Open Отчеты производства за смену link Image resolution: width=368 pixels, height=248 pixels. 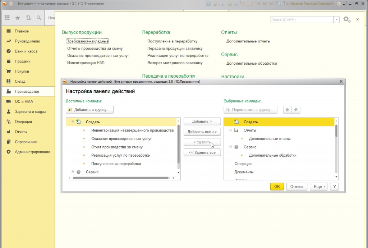[x=95, y=48]
